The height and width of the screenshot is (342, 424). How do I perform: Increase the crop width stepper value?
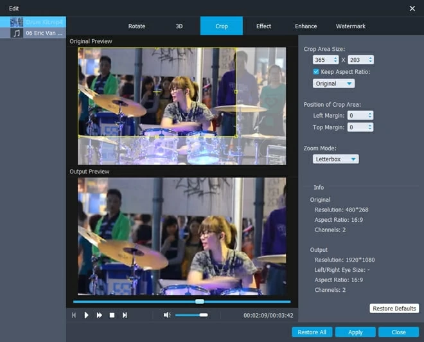pos(335,58)
